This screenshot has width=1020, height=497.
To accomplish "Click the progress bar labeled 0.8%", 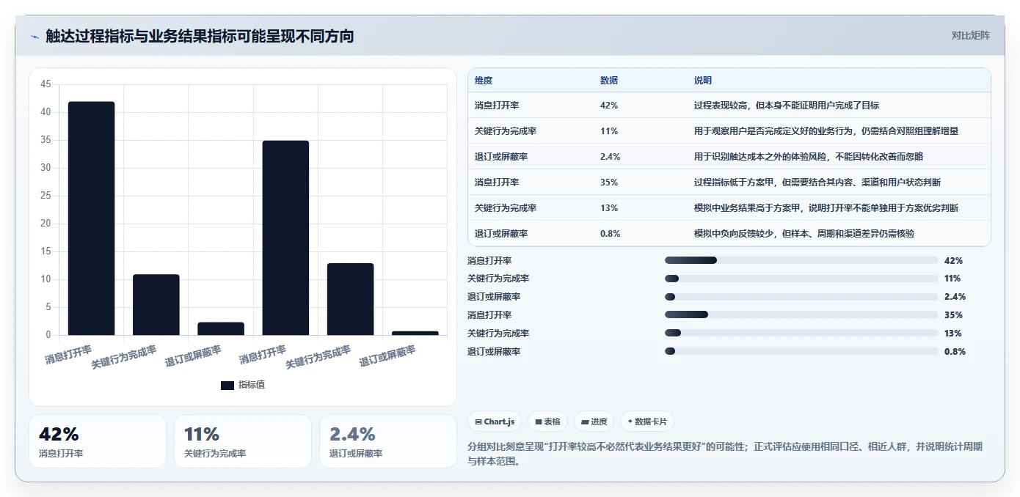I will (x=801, y=352).
